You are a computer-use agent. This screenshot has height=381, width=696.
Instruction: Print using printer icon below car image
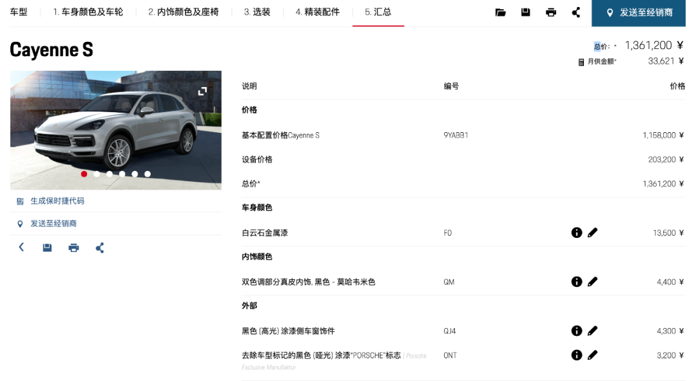[x=73, y=248]
